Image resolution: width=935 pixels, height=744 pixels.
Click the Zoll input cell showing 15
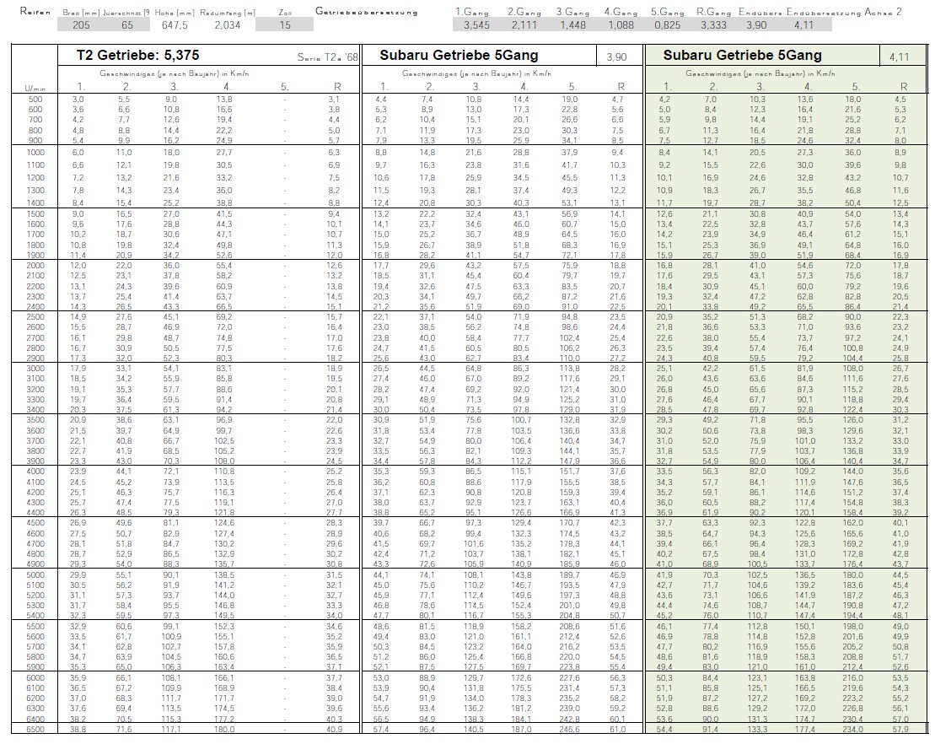285,25
